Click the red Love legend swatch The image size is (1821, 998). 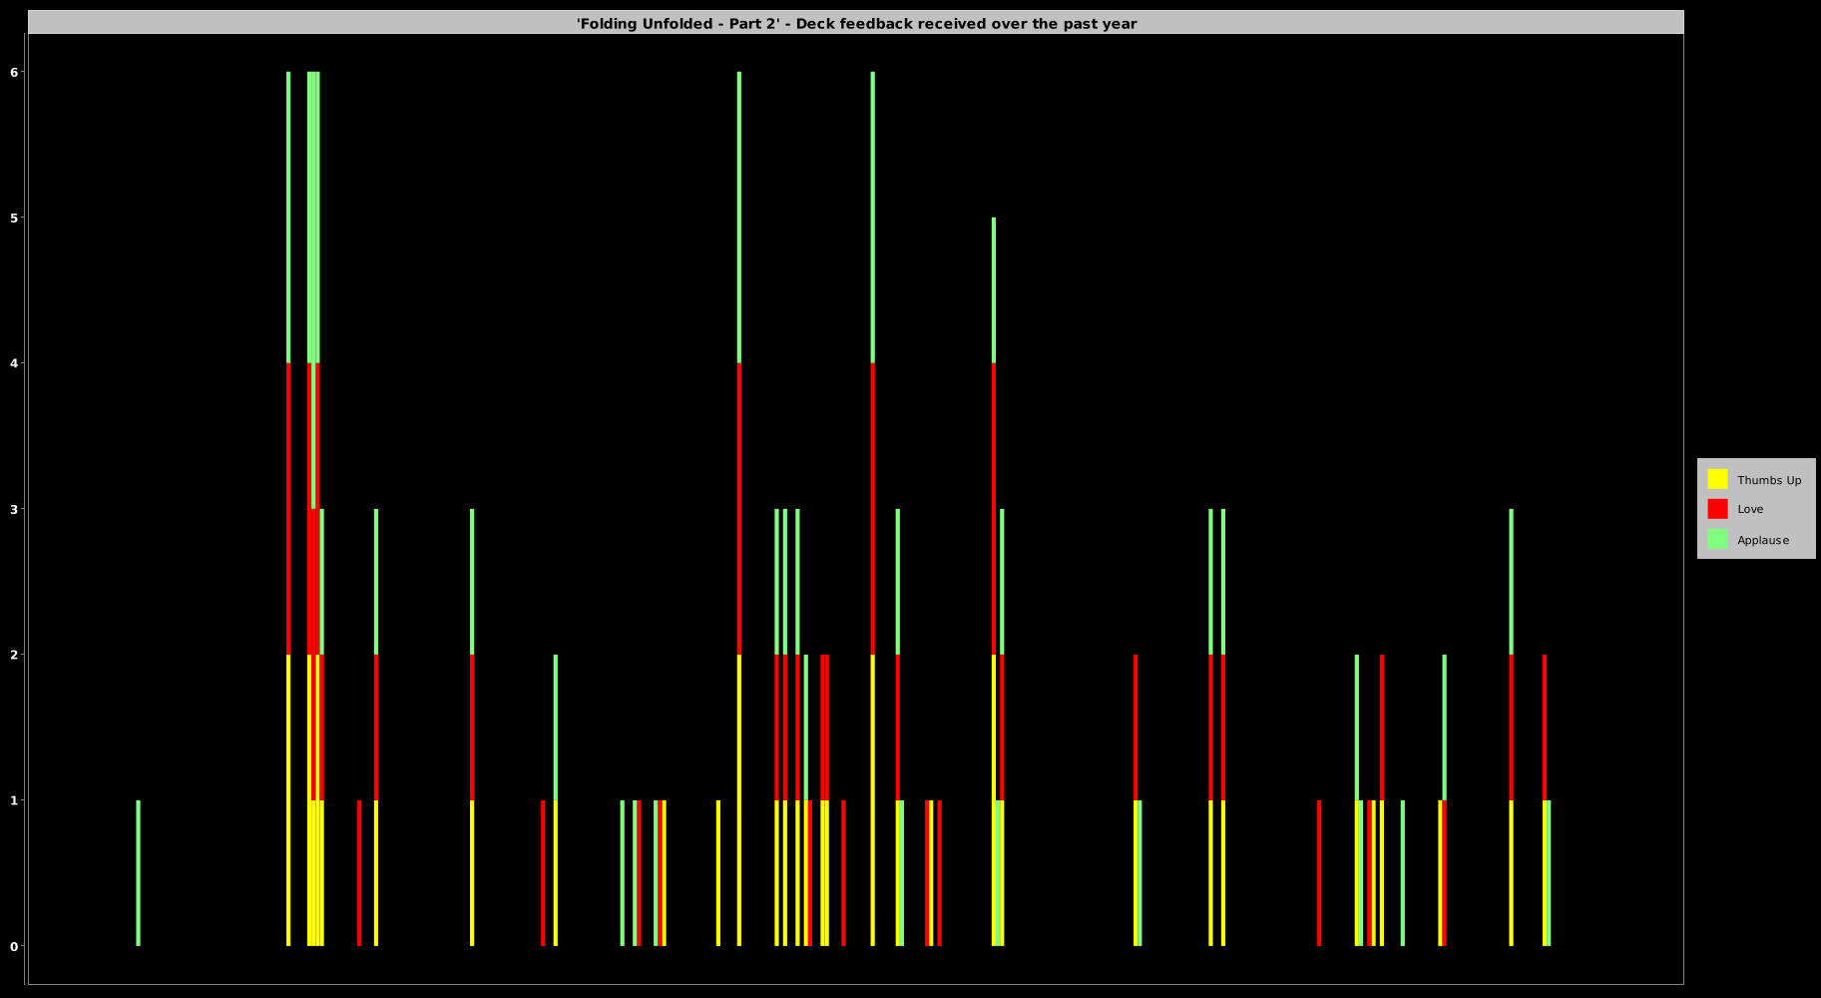[1717, 509]
